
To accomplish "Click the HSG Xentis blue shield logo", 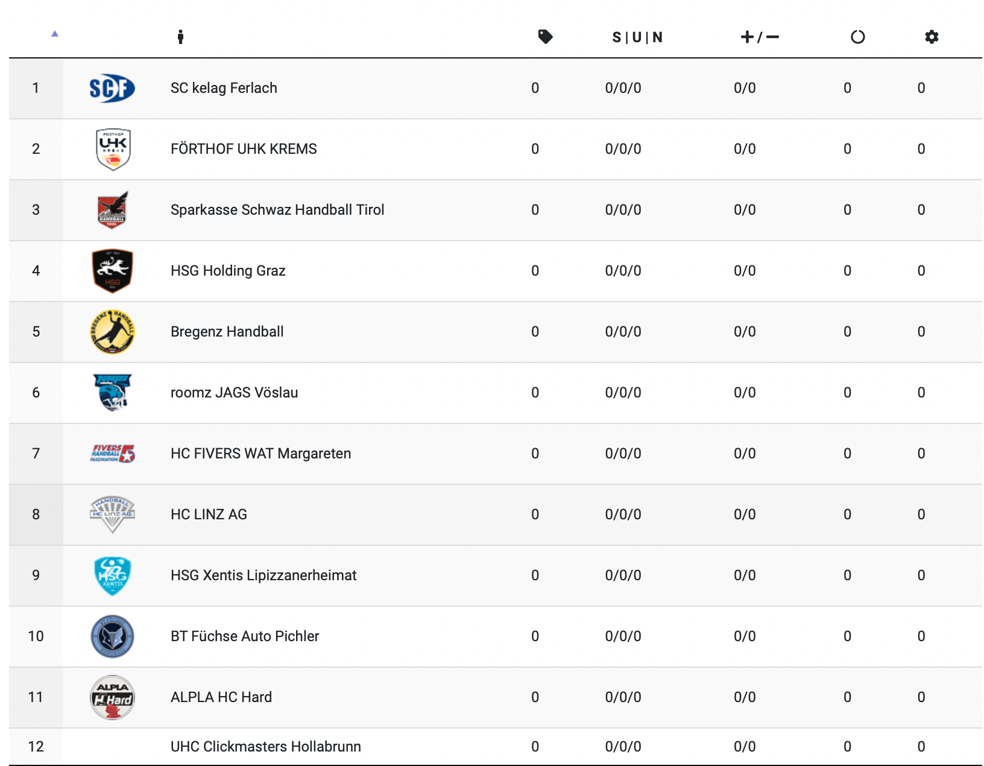I will [112, 575].
